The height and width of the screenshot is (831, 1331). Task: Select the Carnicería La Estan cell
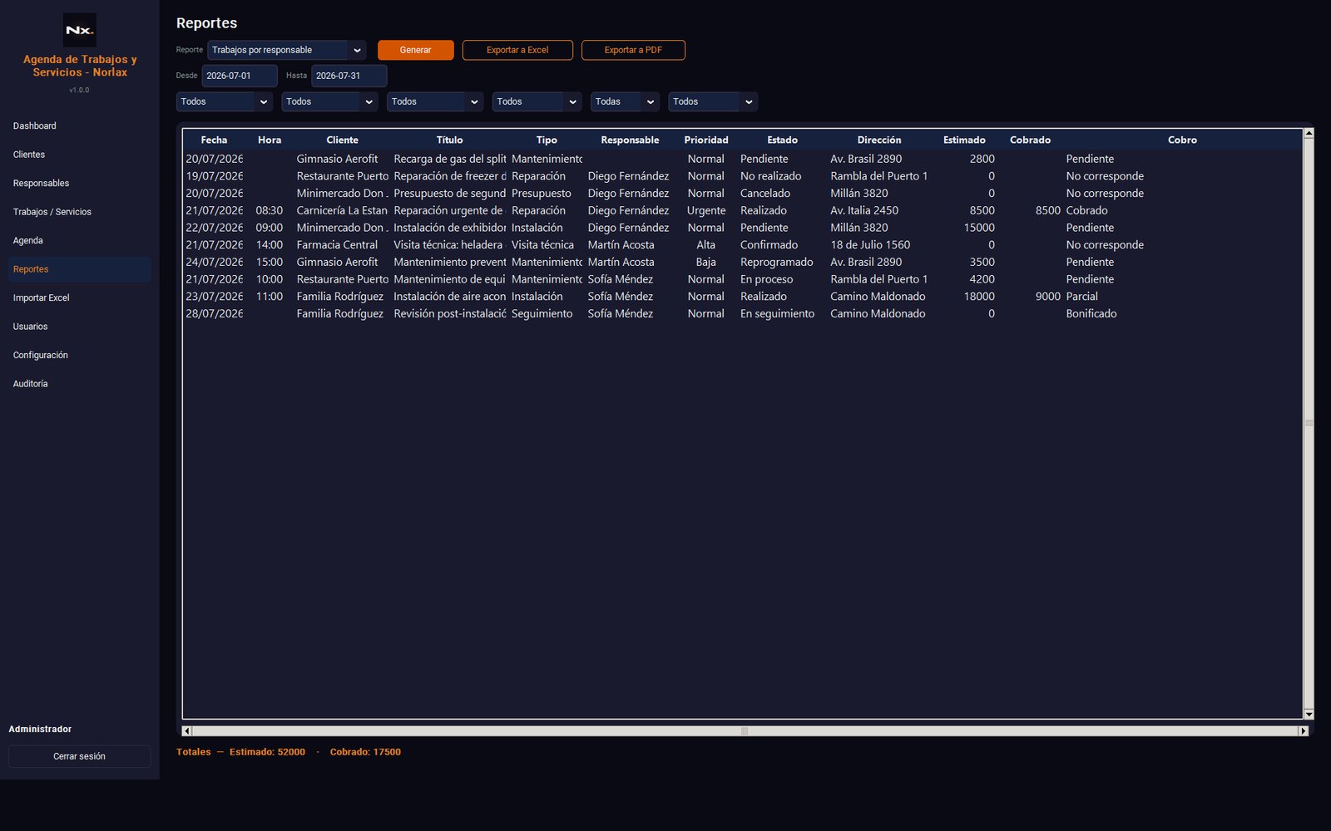click(x=342, y=210)
